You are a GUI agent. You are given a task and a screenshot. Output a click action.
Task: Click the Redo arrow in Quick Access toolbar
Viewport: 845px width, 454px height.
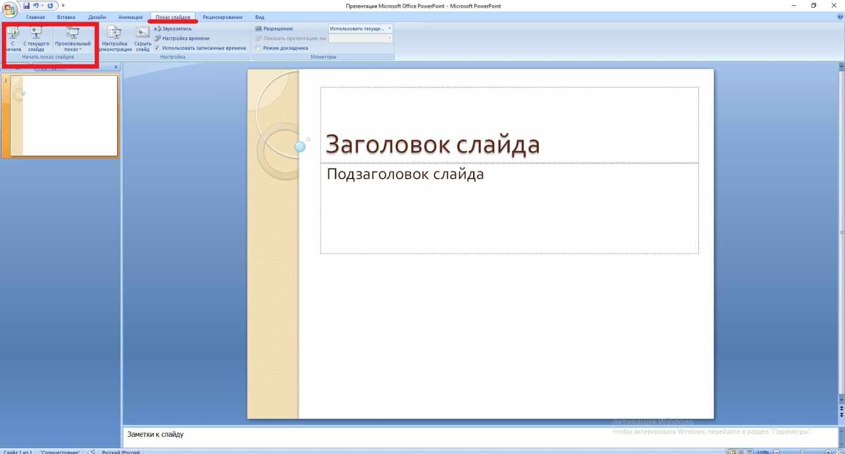[x=50, y=6]
